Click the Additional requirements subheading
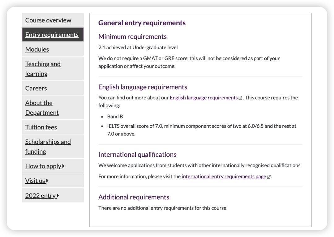 [x=134, y=197]
